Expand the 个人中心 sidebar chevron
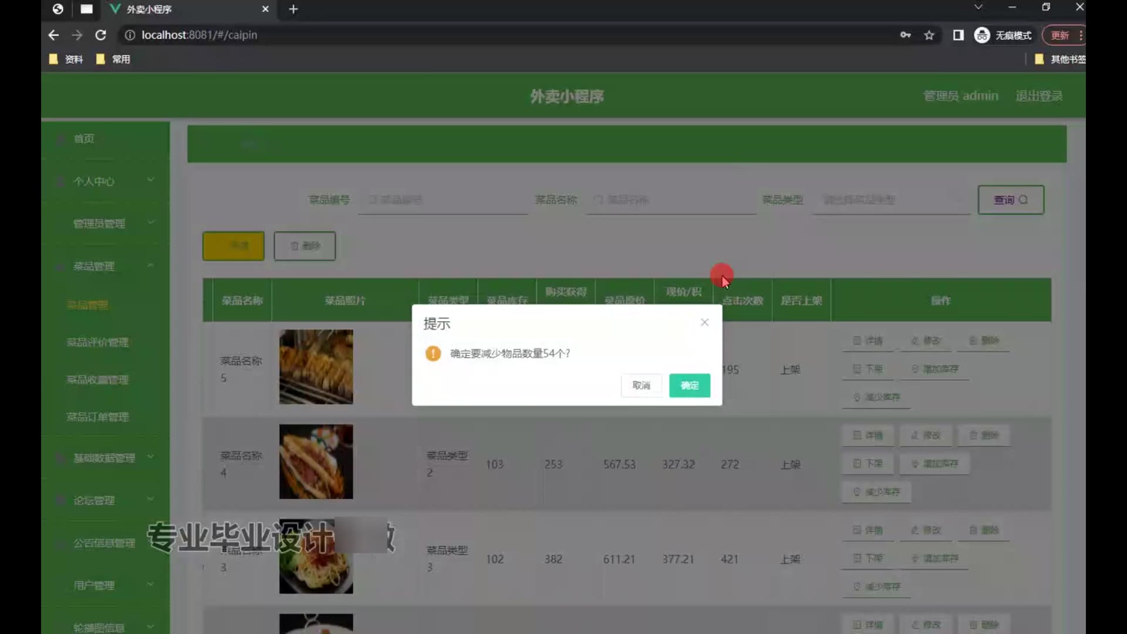 pos(151,180)
